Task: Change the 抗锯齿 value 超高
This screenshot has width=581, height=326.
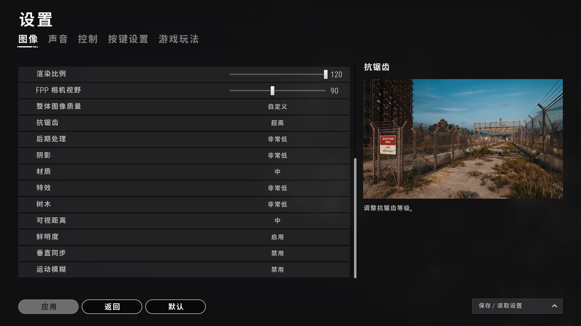Action: click(277, 123)
